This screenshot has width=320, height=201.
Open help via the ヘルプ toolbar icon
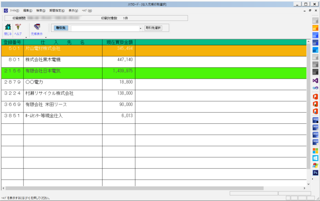coord(18,28)
